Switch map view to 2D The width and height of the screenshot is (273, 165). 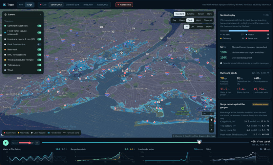(x=192, y=27)
